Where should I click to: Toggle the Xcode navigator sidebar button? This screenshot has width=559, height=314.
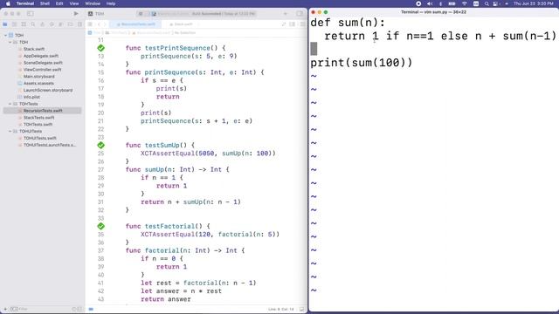coord(31,14)
